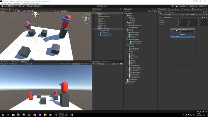The height and width of the screenshot is (117, 208).
Task: Select the Rotate tool in toolbar
Action: (9, 6)
